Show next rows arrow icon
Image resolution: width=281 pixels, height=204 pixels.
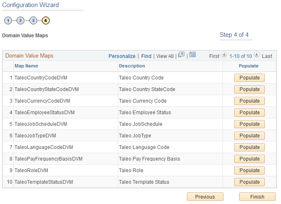click(257, 54)
